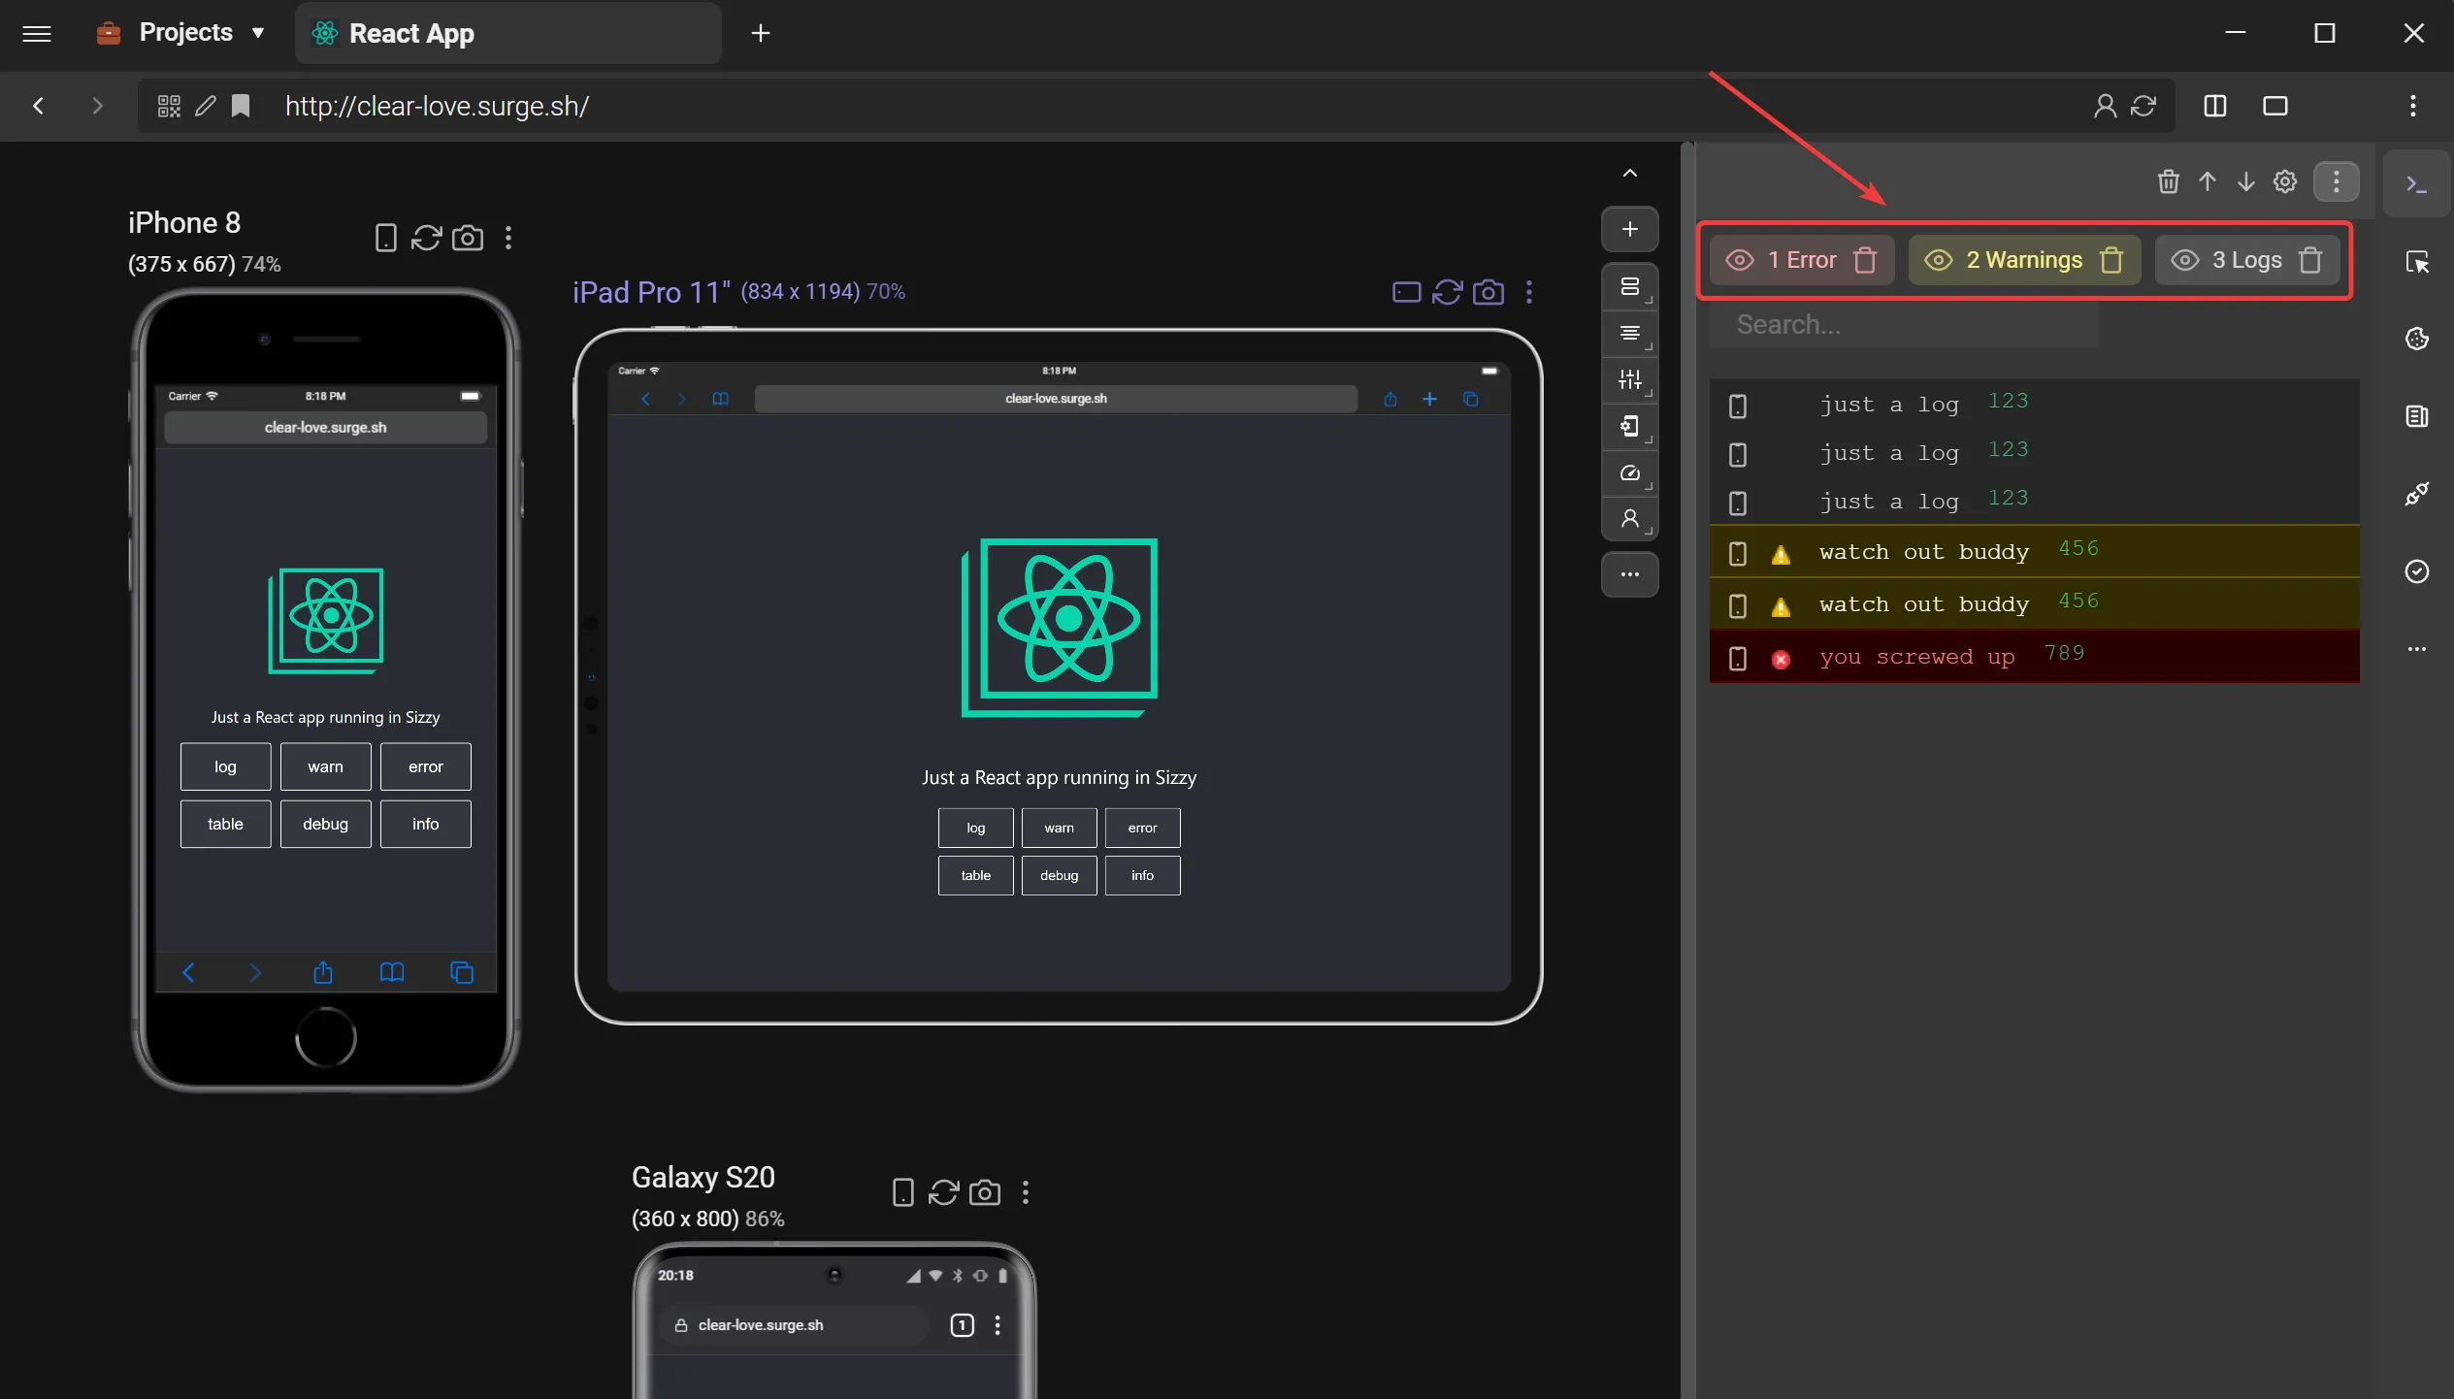Viewport: 2454px width, 1399px height.
Task: Open the element inspector sidebar icon
Action: (x=2416, y=262)
